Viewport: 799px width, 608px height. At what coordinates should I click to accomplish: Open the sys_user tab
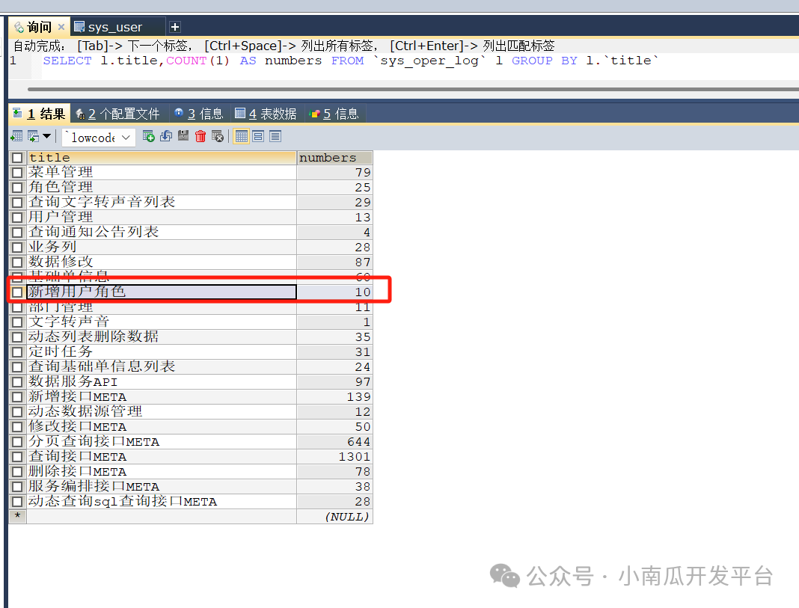(x=114, y=27)
